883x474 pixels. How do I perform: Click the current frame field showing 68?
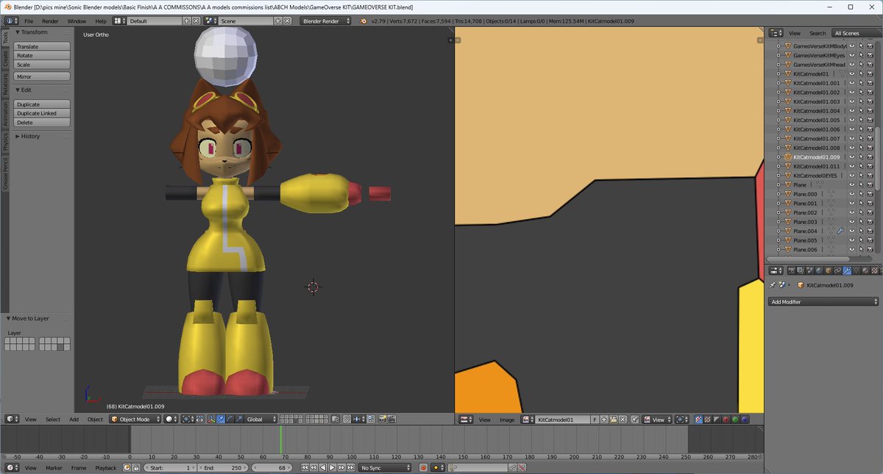272,467
